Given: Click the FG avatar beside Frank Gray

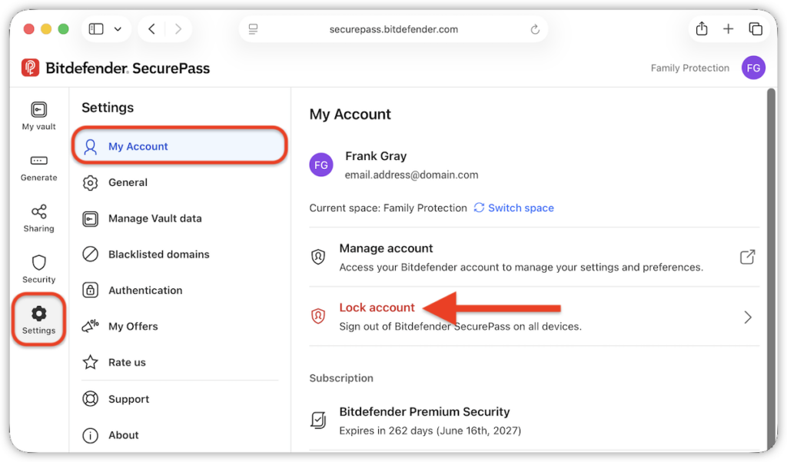Looking at the screenshot, I should click(321, 165).
